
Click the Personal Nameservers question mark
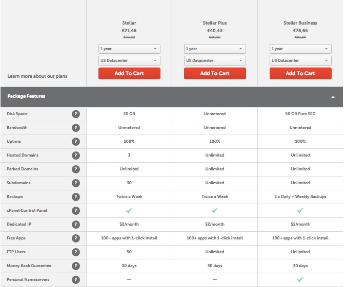pyautogui.click(x=76, y=280)
